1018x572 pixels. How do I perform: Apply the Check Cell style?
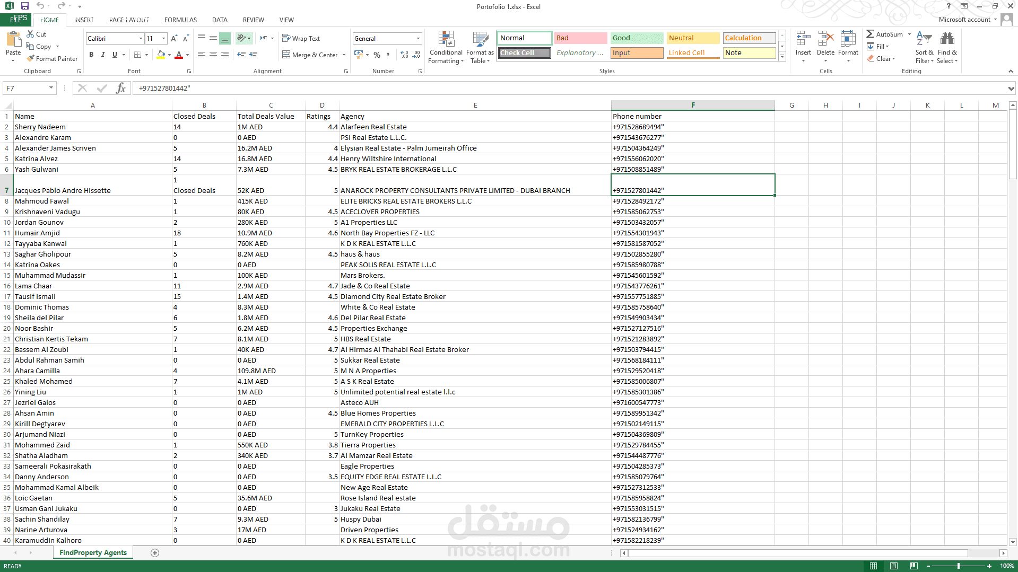pos(524,53)
